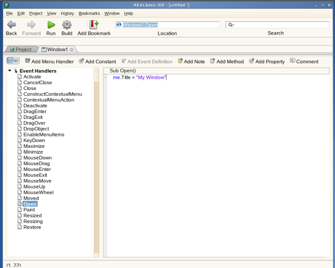The image size is (335, 268).
Task: Run the project with green play icon
Action: click(x=51, y=25)
